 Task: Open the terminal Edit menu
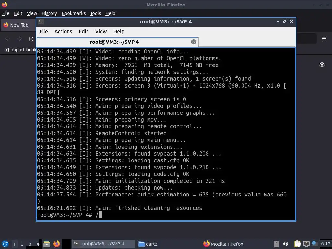pos(83,31)
